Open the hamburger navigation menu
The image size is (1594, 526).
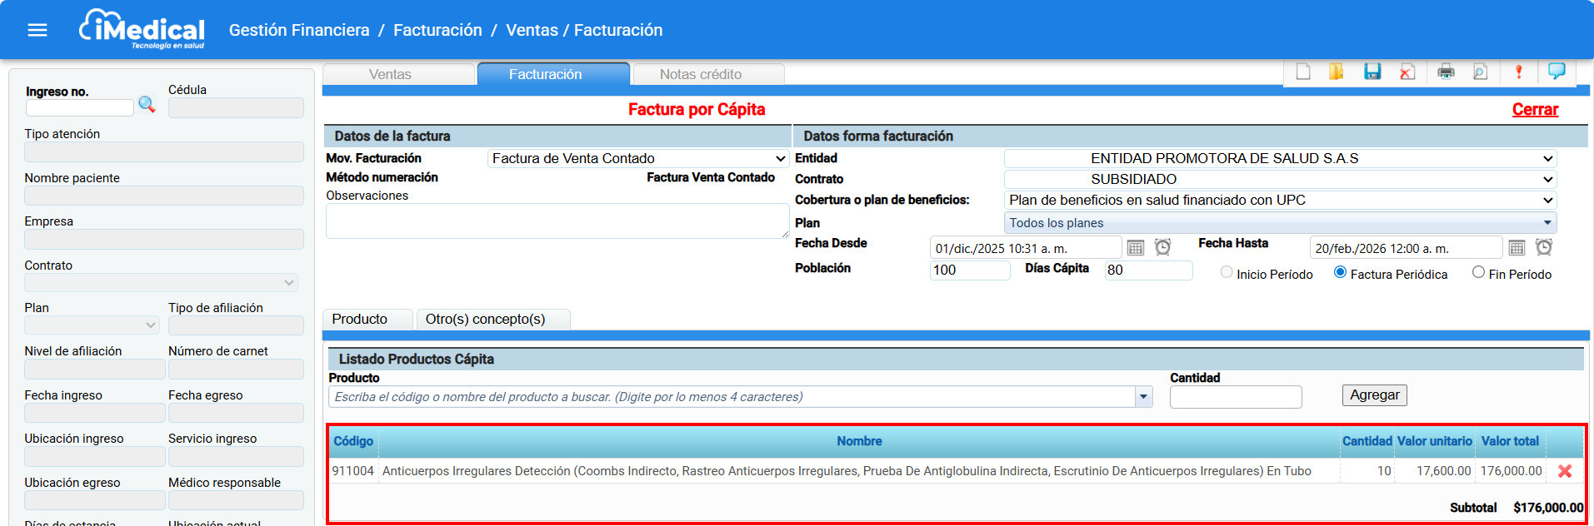37,30
